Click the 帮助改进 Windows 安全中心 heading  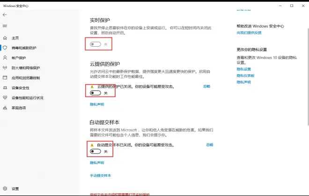point(260,26)
